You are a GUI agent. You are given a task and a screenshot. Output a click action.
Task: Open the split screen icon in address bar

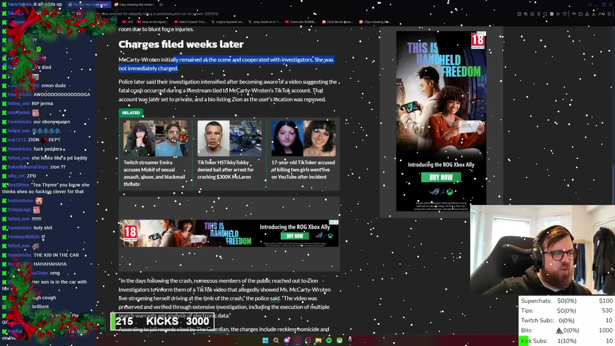tap(519, 14)
